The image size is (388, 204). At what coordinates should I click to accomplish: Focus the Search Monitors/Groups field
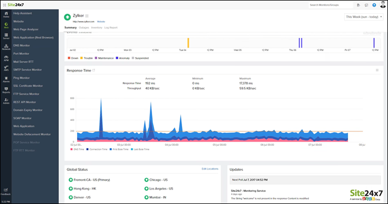(331, 5)
